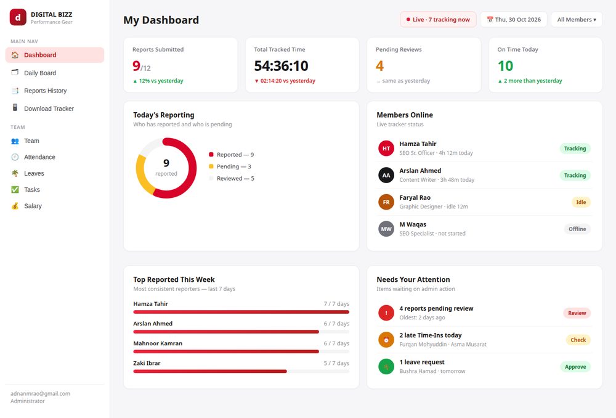Click the Today's Reporting donut chart
Viewport: 616px width, 418px height.
pyautogui.click(x=166, y=168)
